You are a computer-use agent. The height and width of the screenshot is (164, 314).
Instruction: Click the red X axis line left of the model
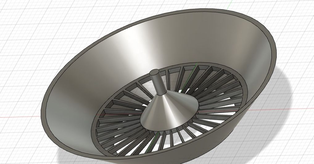[x=19, y=117]
